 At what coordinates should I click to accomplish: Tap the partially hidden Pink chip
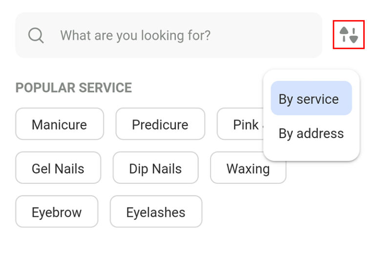pos(240,124)
